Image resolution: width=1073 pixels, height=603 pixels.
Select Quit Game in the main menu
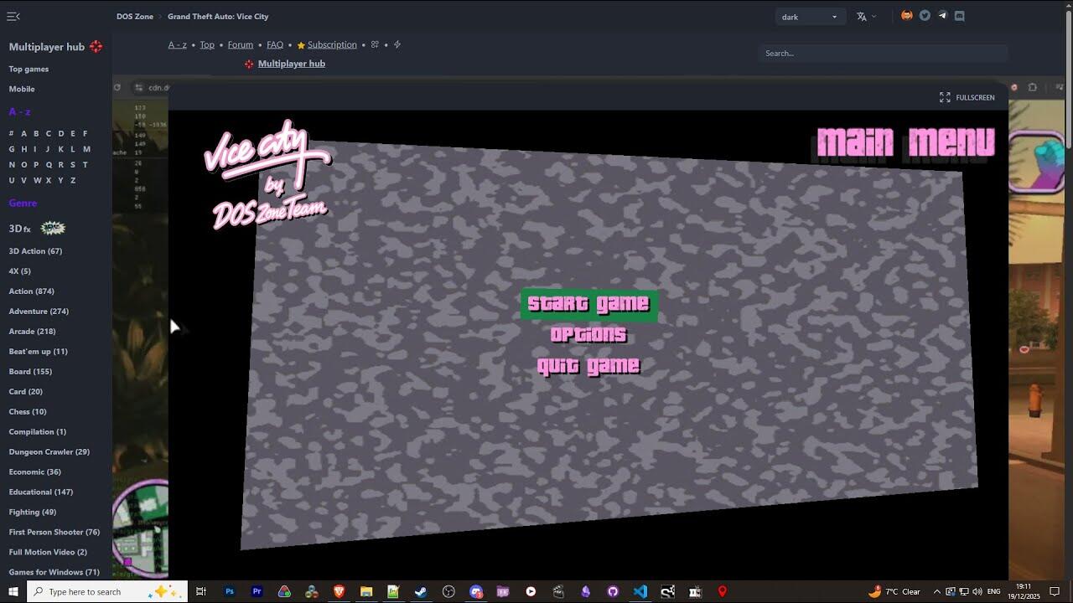pyautogui.click(x=588, y=366)
